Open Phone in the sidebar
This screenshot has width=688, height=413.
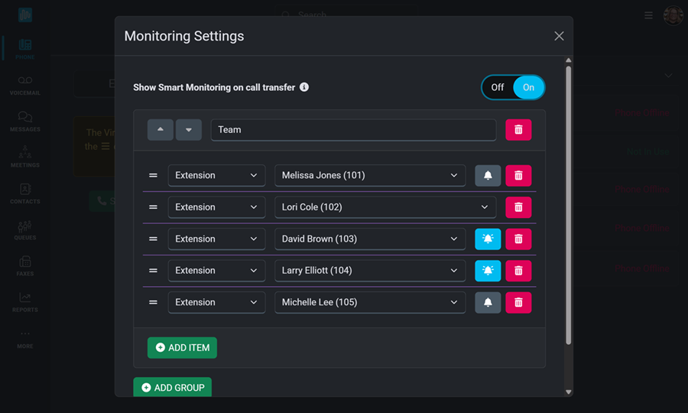(x=25, y=49)
